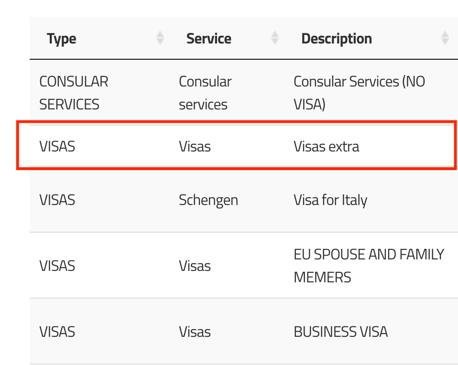Click the 'Consular services' service cell
The width and height of the screenshot is (458, 365).
[205, 93]
